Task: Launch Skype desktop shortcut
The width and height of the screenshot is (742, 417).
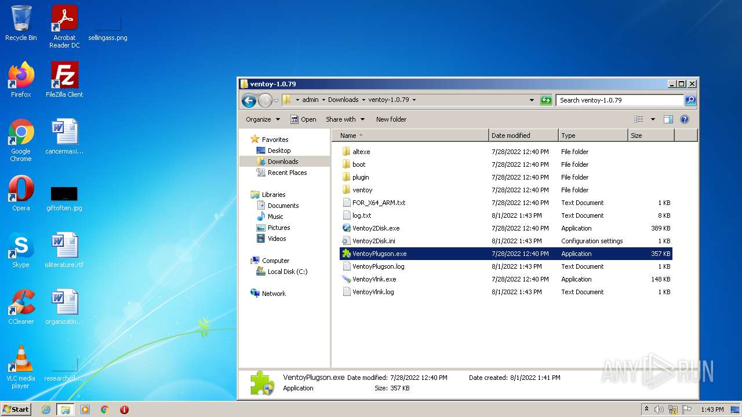Action: coord(21,250)
